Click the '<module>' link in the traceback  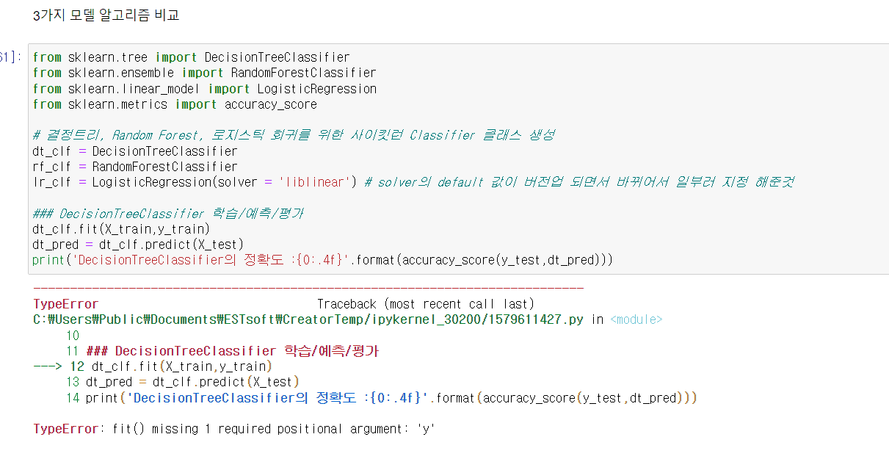point(636,319)
